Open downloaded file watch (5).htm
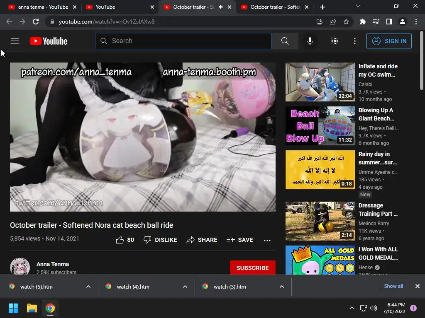The width and height of the screenshot is (425, 318). tap(37, 287)
